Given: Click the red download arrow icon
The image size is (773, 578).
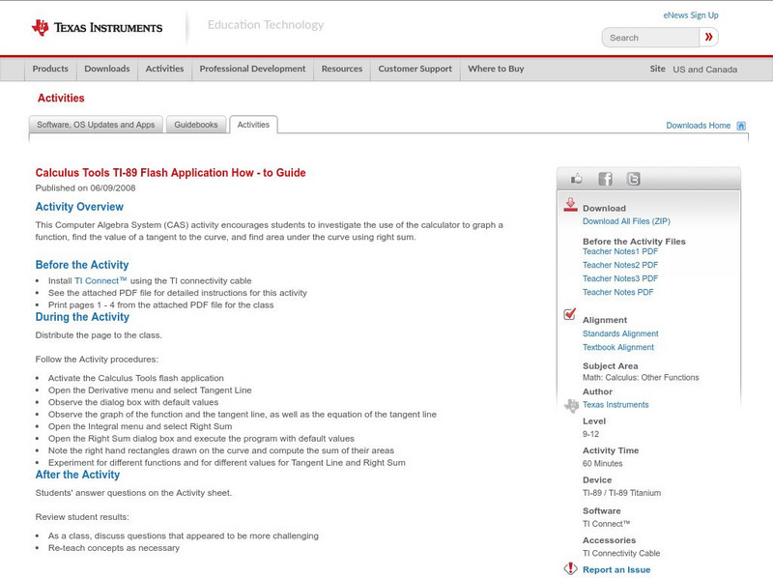Looking at the screenshot, I should click(570, 205).
